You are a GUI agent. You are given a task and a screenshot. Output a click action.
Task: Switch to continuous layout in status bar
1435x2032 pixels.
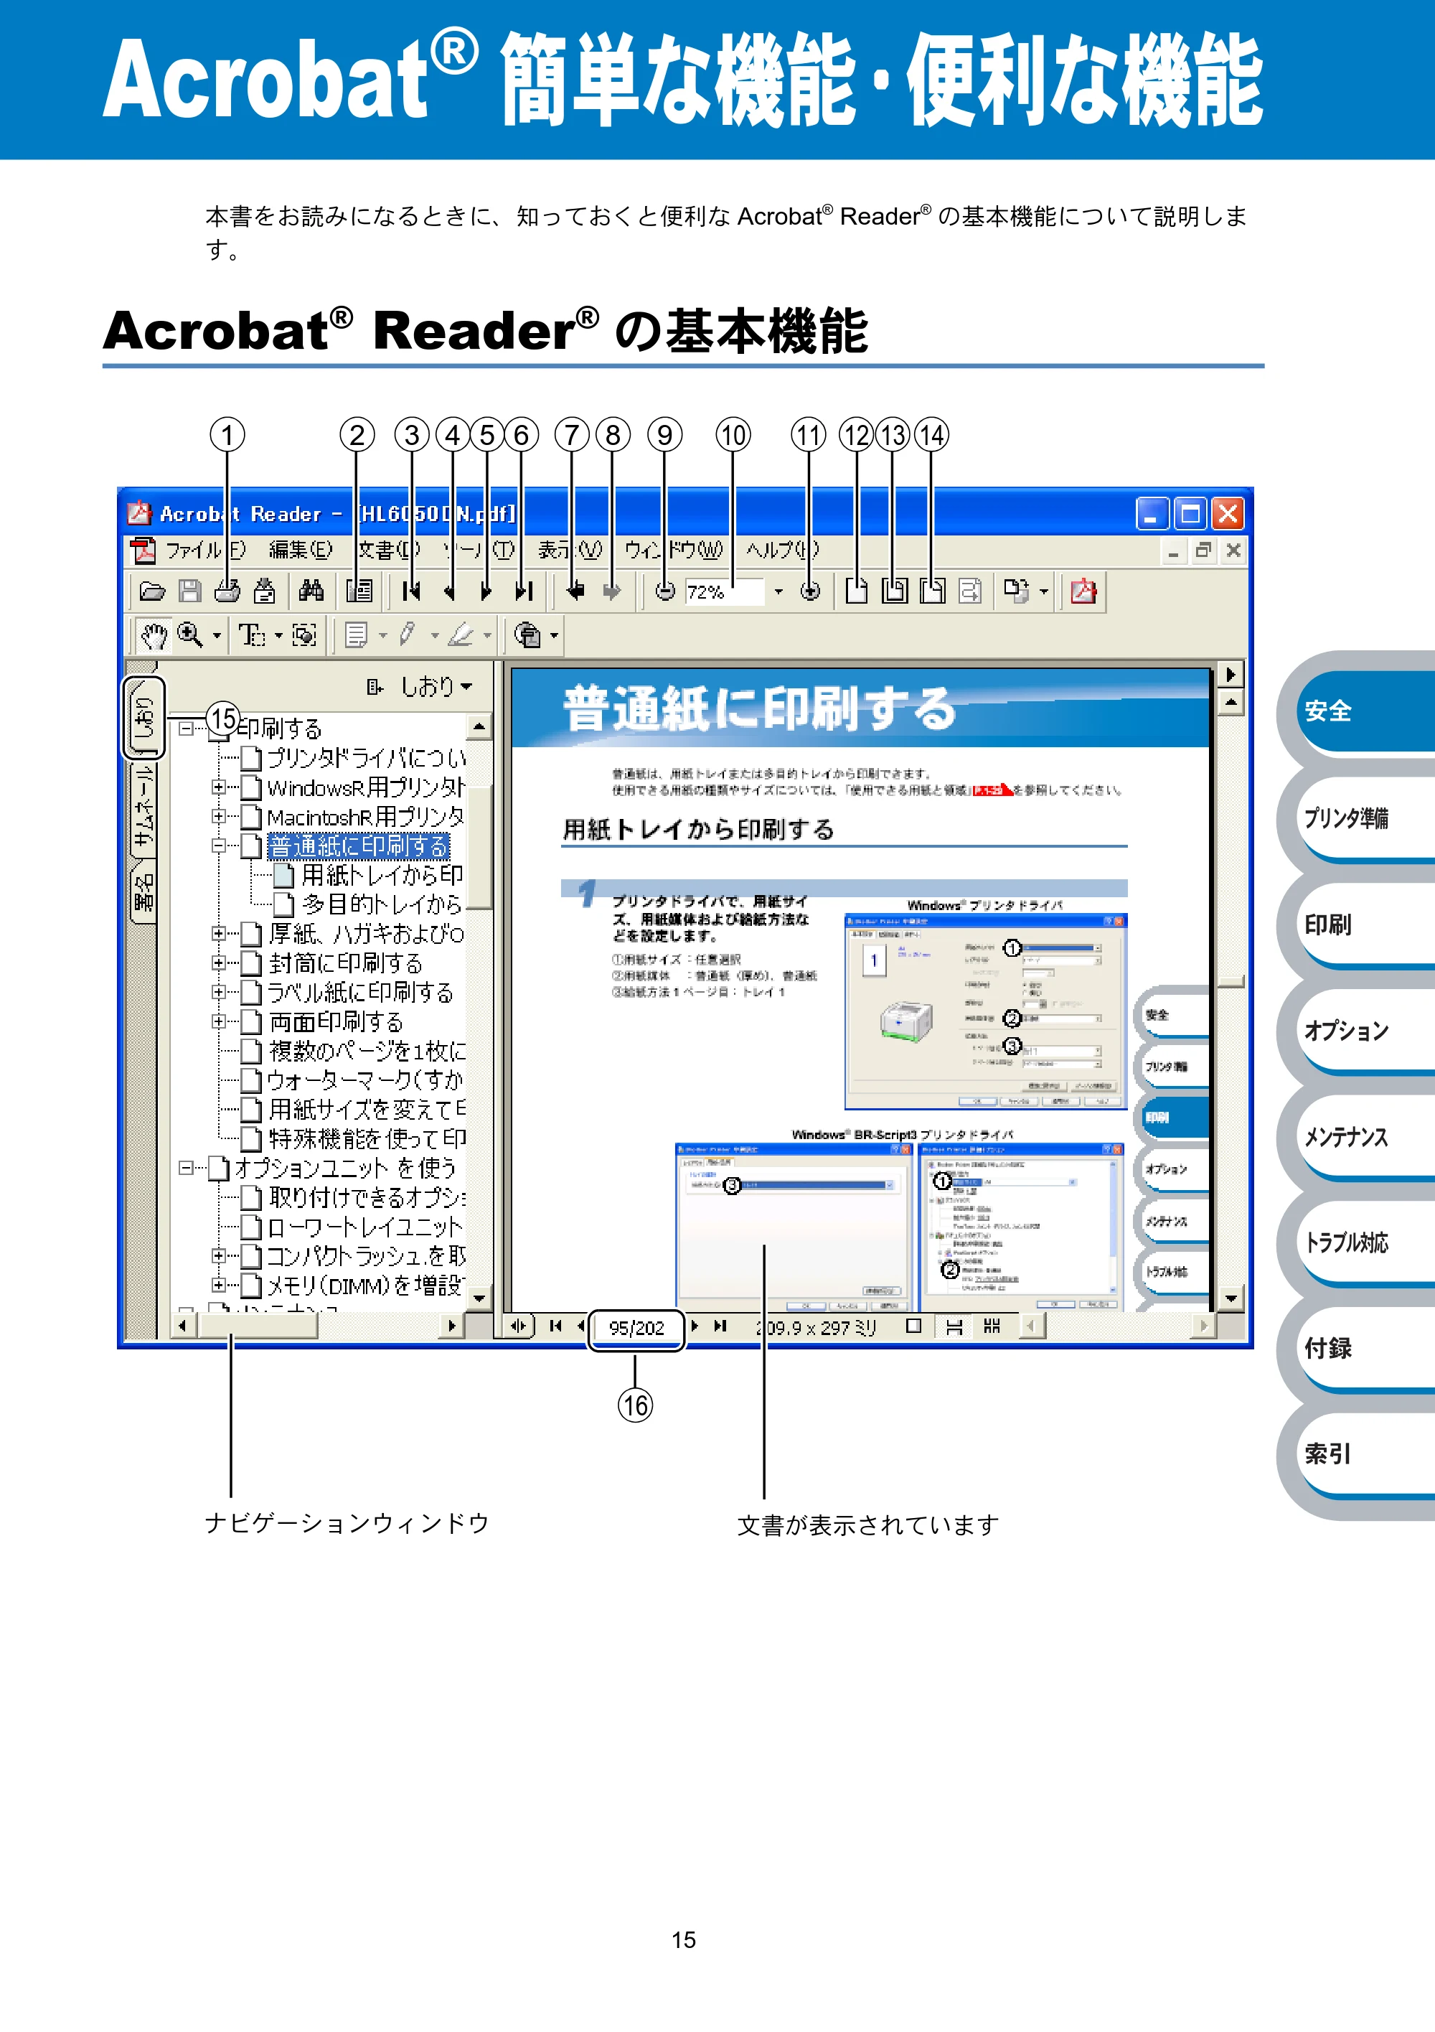(954, 1326)
